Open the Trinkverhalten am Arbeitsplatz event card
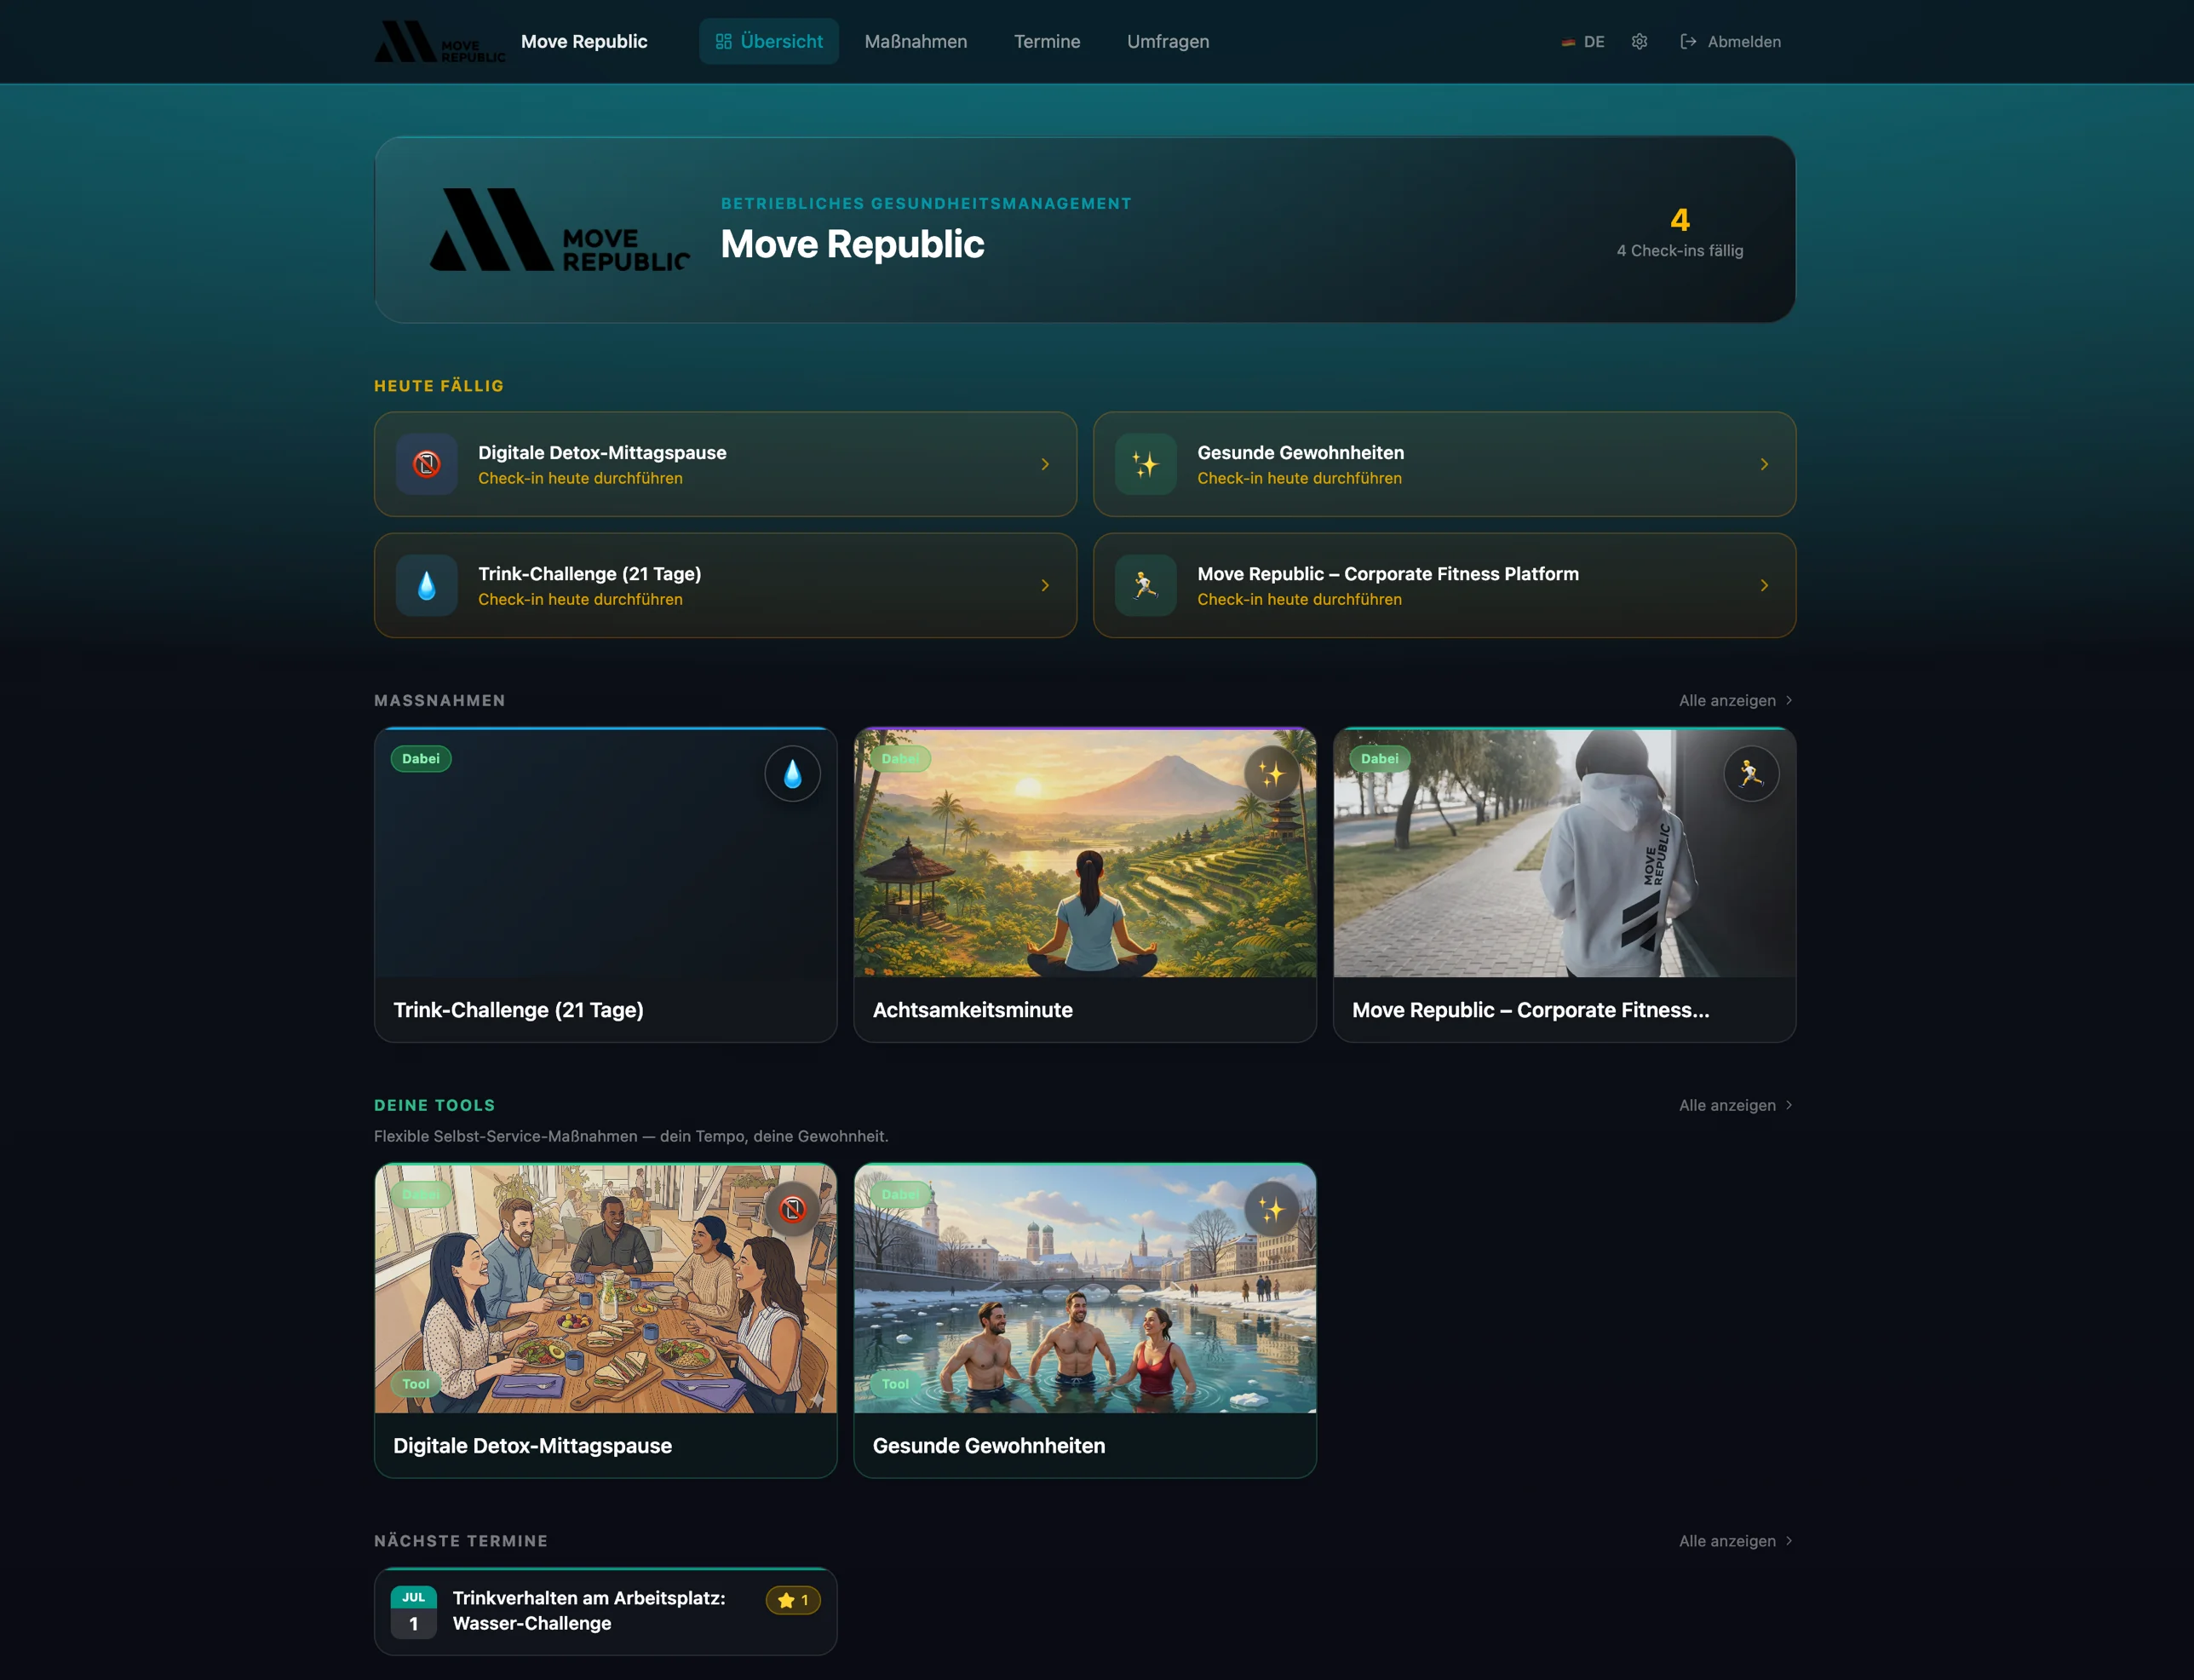This screenshot has height=1680, width=2194. (x=606, y=1611)
